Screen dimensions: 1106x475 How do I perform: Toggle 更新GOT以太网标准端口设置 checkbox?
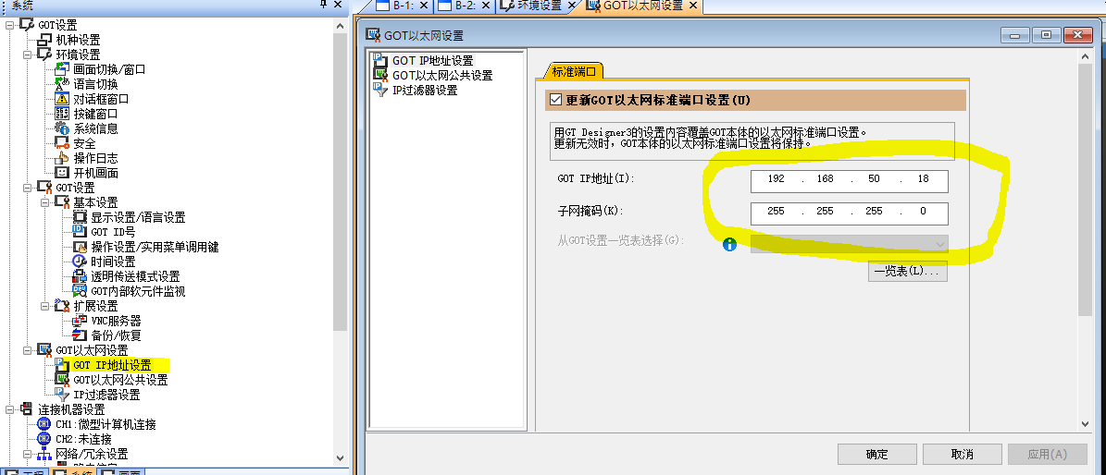point(555,100)
